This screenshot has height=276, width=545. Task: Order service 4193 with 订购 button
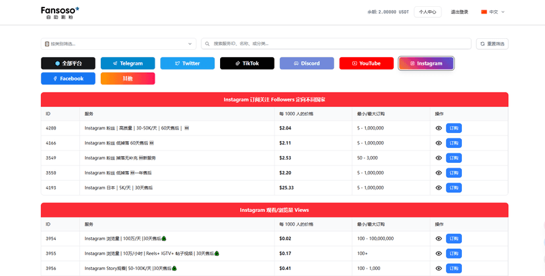point(454,188)
